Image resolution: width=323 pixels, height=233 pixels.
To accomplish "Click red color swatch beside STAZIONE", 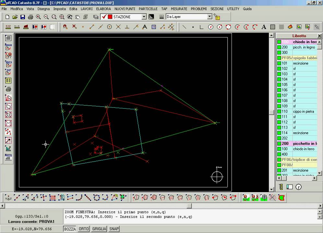I will 110,17.
